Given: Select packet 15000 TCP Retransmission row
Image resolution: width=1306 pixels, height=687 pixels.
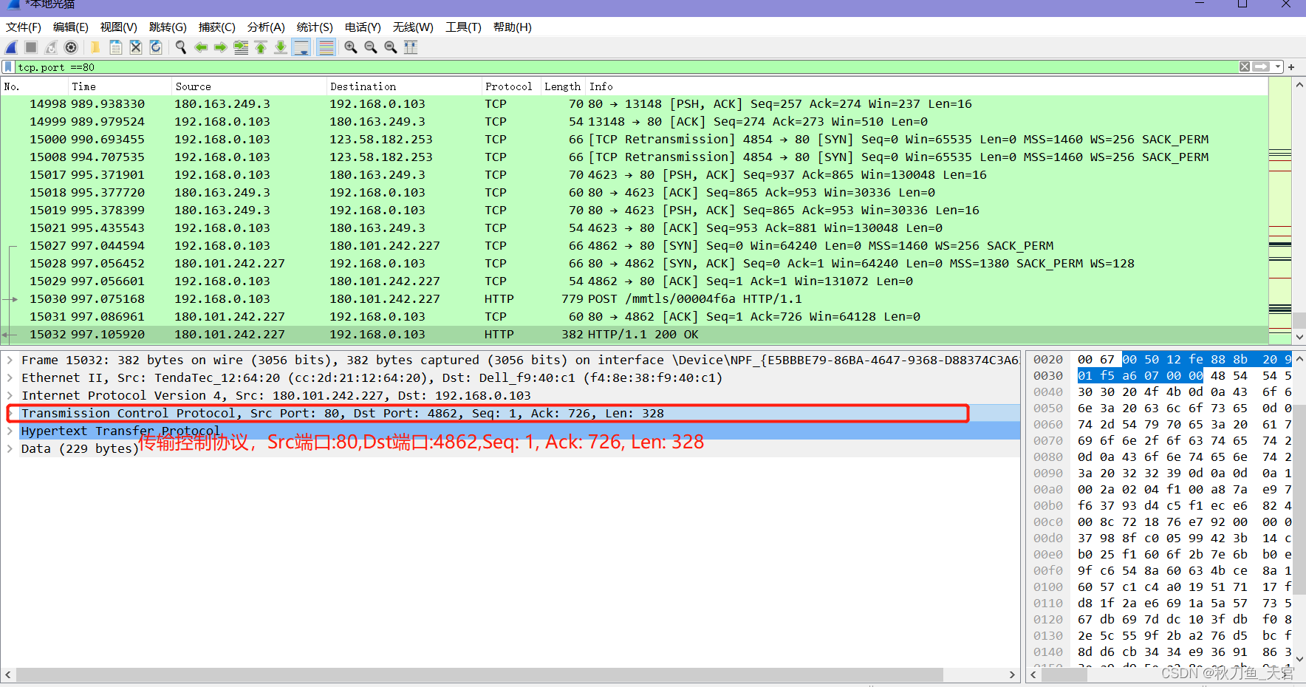Looking at the screenshot, I should pos(634,140).
